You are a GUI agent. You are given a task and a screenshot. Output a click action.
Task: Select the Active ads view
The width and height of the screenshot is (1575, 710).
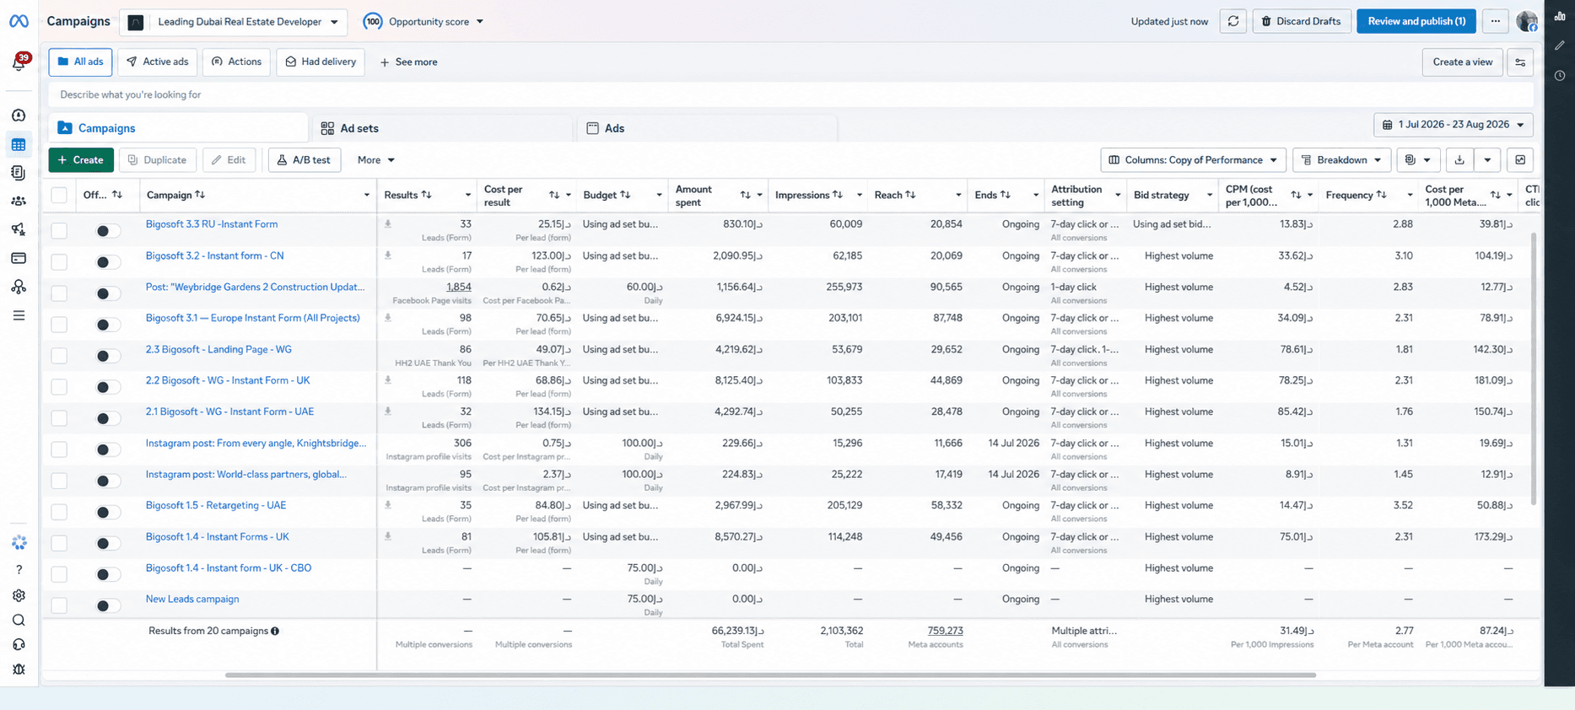158,62
